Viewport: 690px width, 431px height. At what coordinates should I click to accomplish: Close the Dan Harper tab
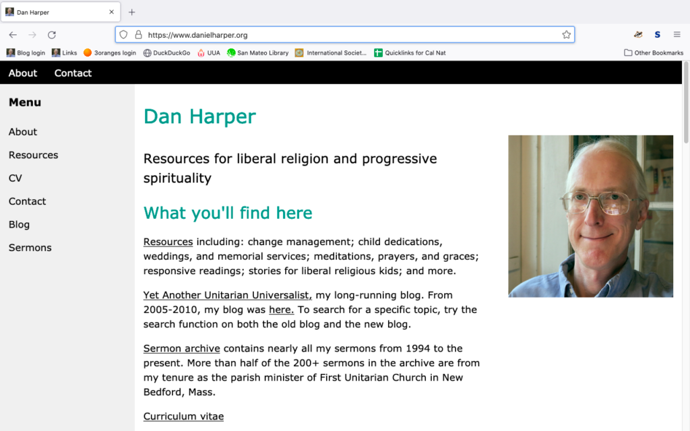[112, 12]
